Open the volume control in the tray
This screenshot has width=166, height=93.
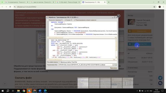click(x=148, y=91)
